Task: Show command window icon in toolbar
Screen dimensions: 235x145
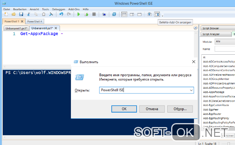Action: (x=150, y=14)
